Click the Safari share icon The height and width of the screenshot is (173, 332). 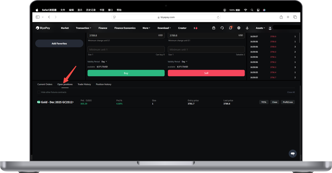coord(281,17)
